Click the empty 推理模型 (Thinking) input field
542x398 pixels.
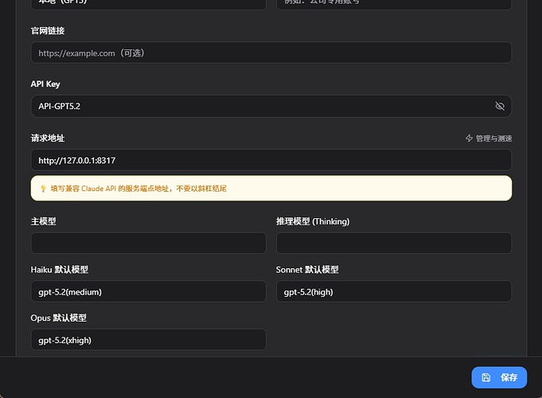pyautogui.click(x=394, y=243)
